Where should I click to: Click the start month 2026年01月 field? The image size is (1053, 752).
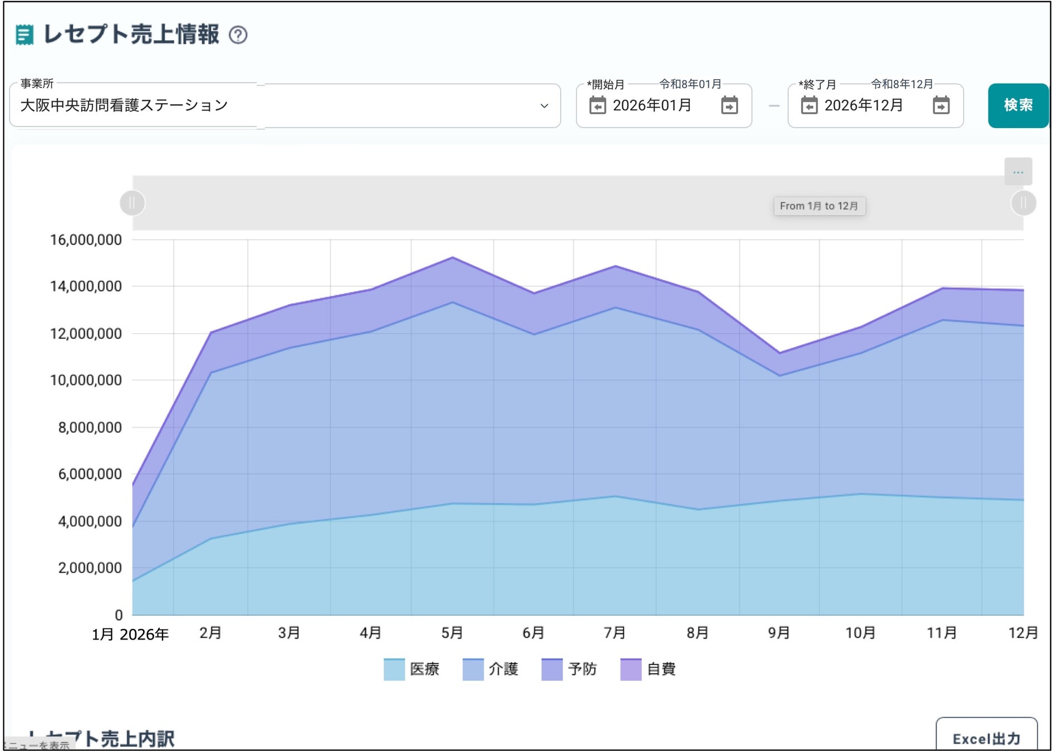tap(652, 105)
